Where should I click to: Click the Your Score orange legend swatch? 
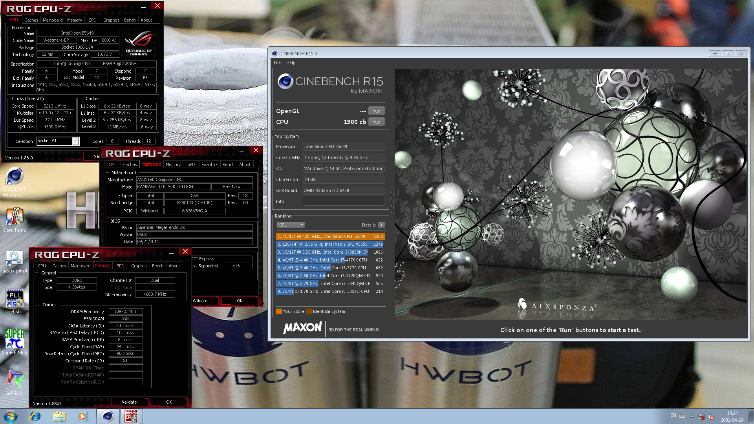coord(279,311)
